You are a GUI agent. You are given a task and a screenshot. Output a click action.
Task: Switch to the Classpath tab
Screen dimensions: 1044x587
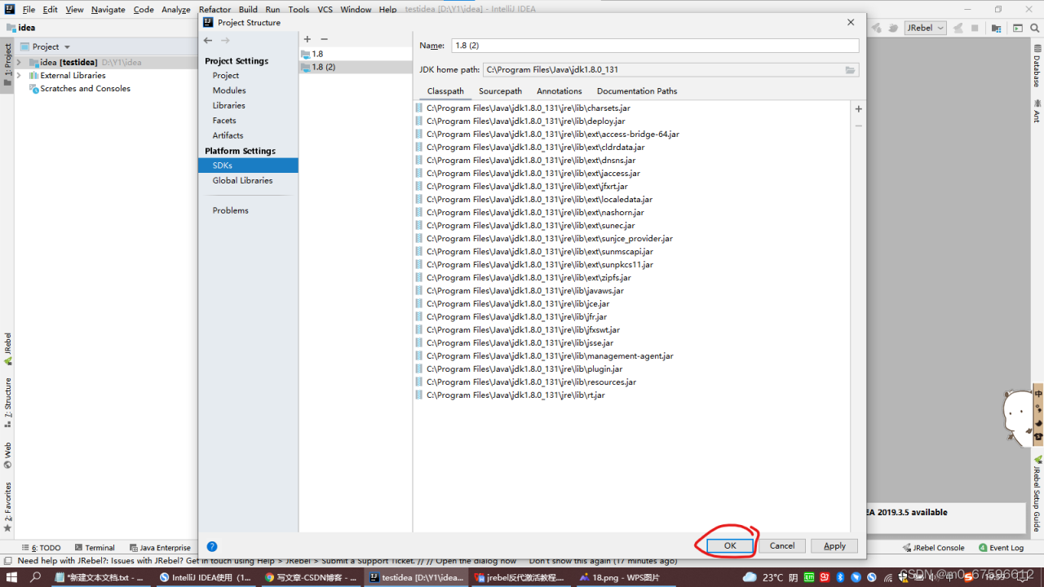coord(445,91)
